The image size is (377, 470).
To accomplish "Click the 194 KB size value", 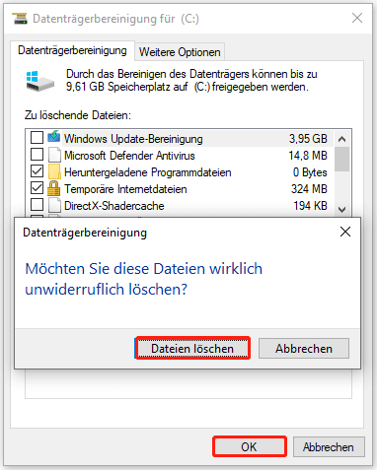I will pos(310,206).
